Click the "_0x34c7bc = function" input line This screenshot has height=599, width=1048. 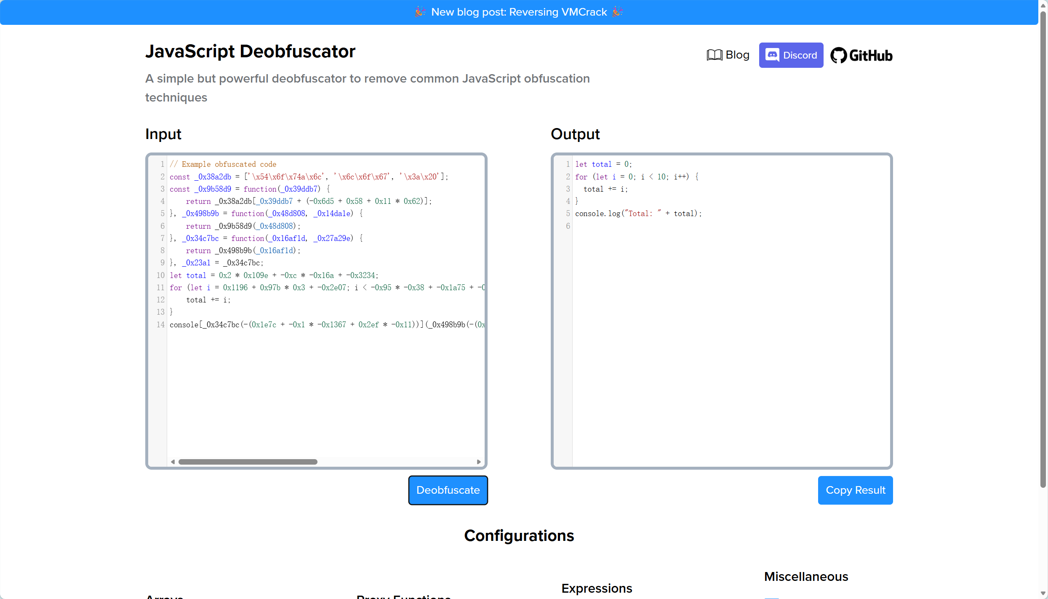(266, 238)
